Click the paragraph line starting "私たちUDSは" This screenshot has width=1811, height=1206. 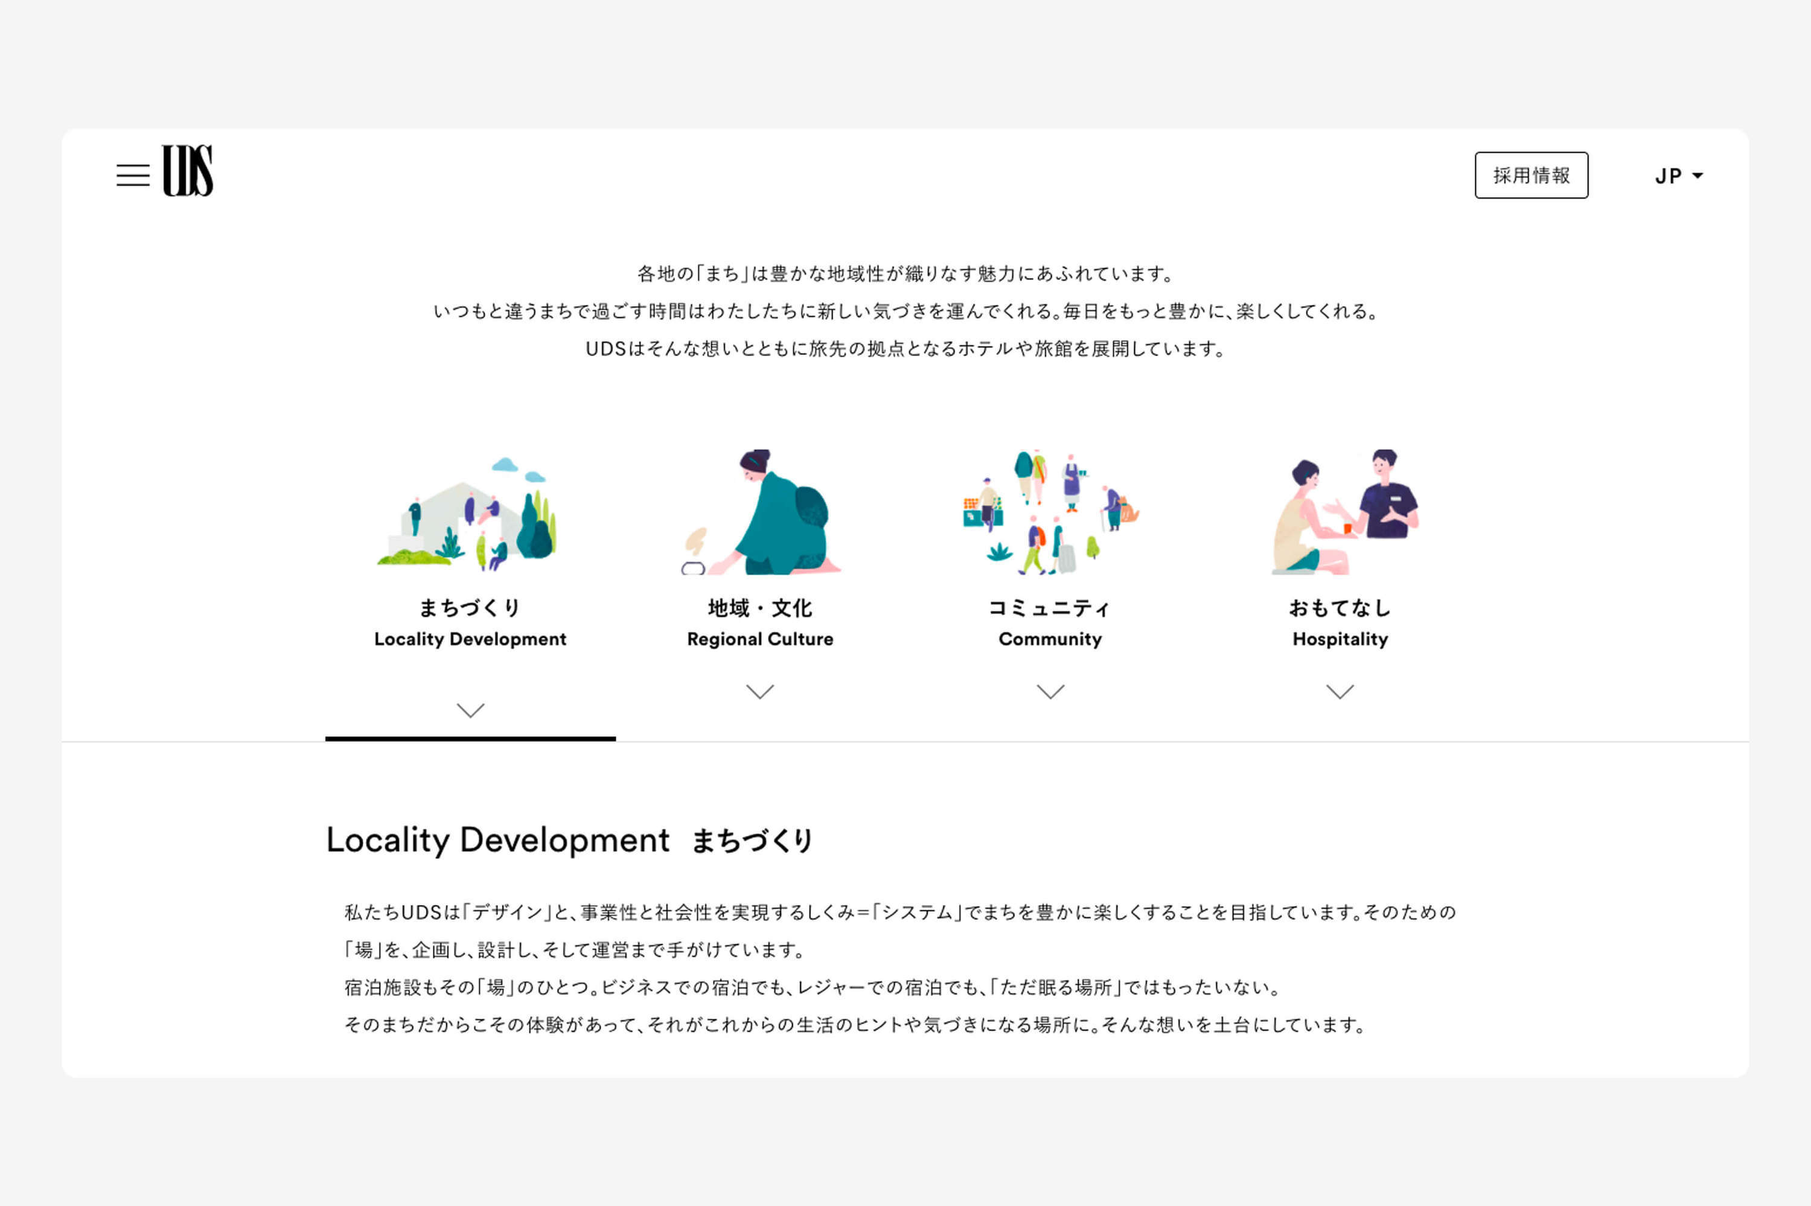coord(901,913)
